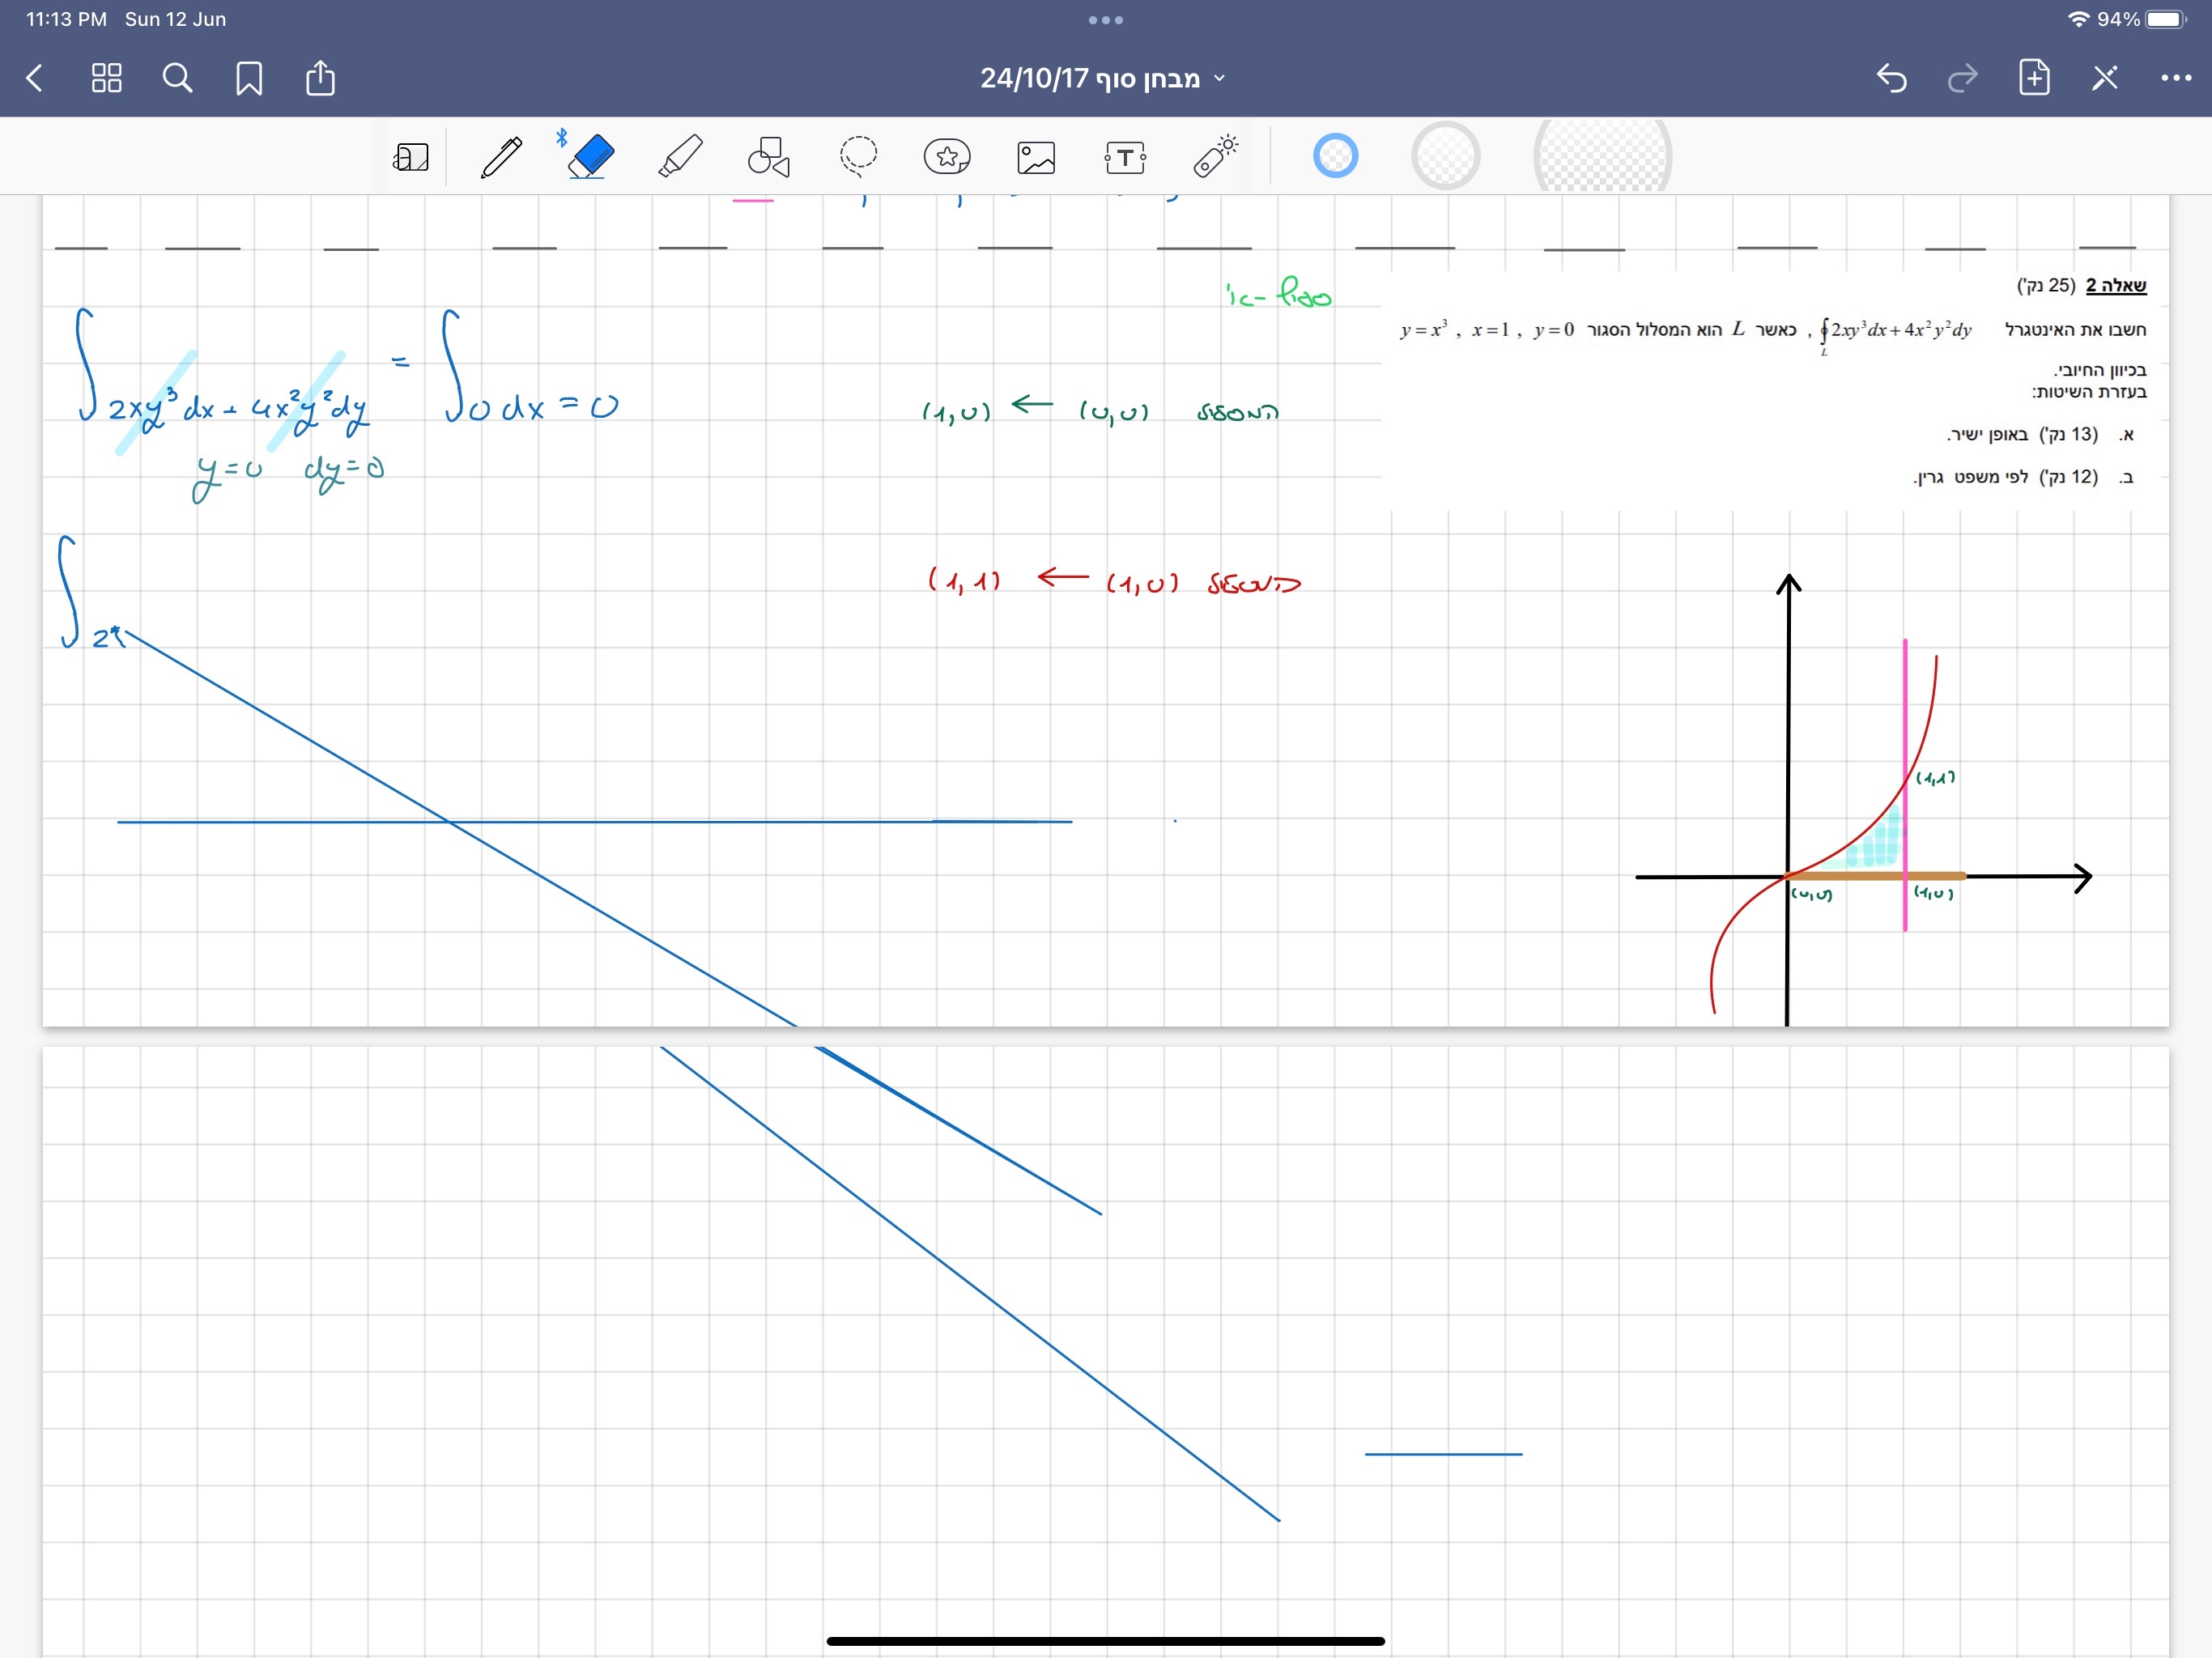Open the multitasking dots at top center
2212x1658 pixels.
1105,20
